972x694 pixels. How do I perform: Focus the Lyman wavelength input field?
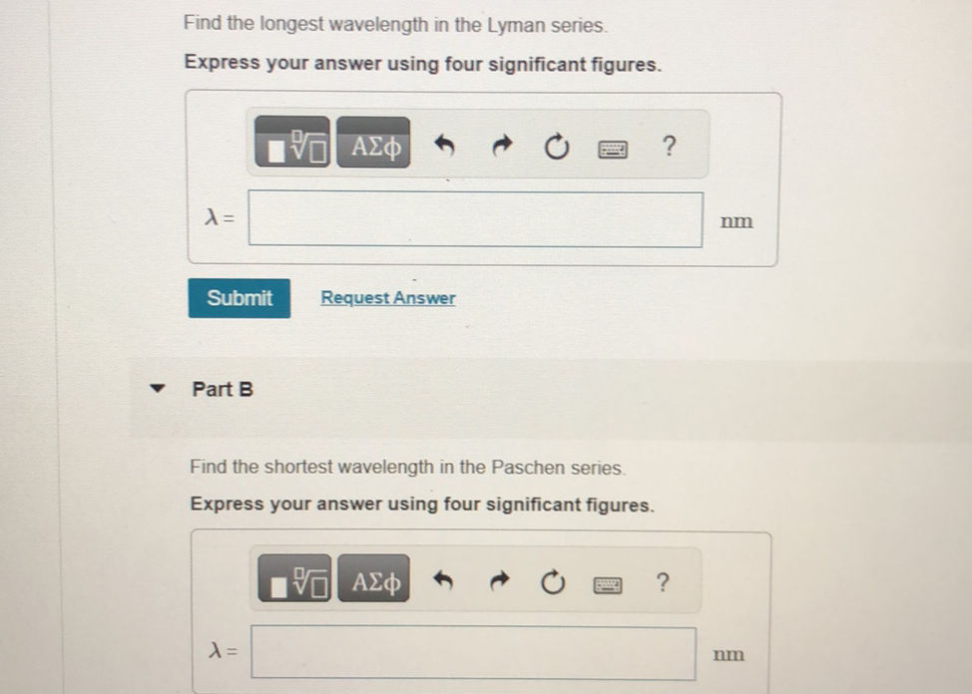click(475, 220)
